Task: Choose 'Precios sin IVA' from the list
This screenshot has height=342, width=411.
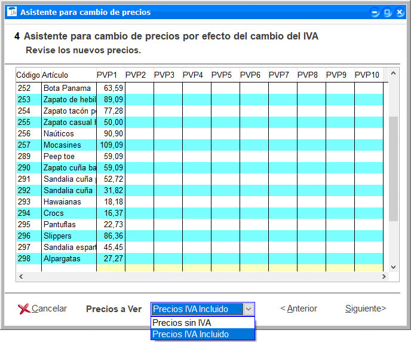Action: pos(203,323)
